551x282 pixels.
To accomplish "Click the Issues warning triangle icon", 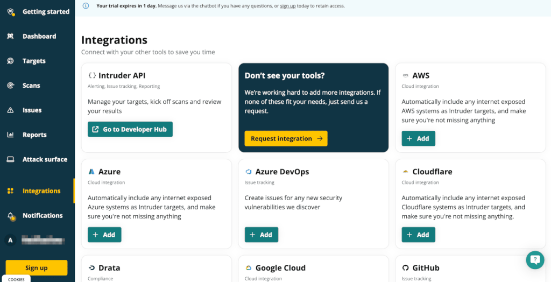I will (x=11, y=110).
